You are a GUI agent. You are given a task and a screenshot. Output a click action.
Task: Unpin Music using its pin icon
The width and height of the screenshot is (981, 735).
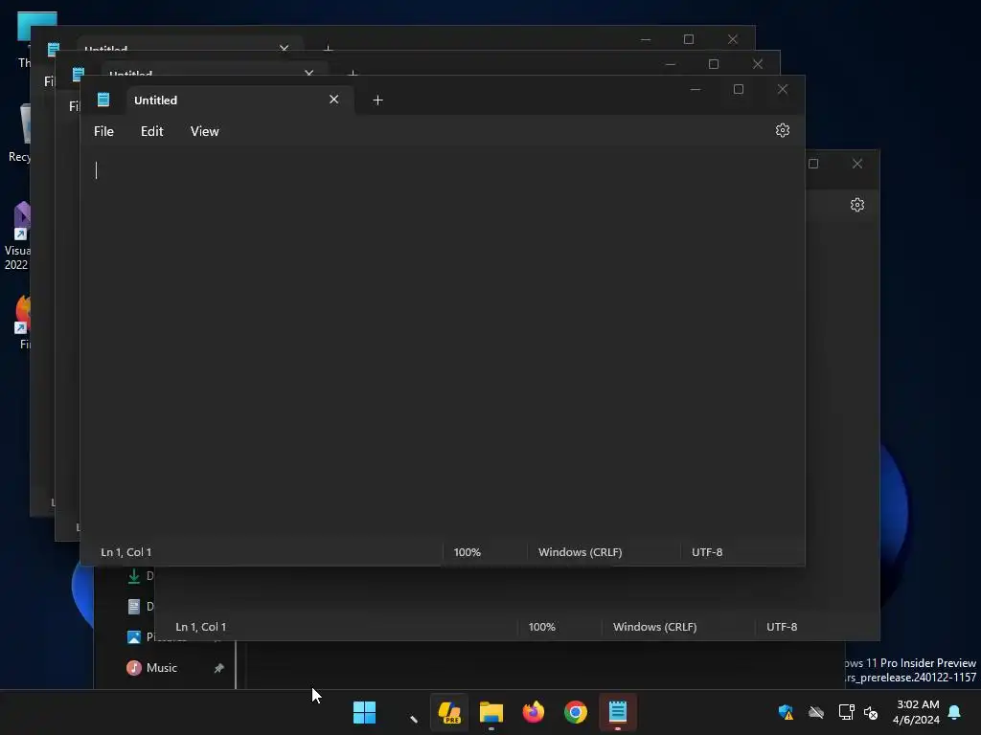219,668
